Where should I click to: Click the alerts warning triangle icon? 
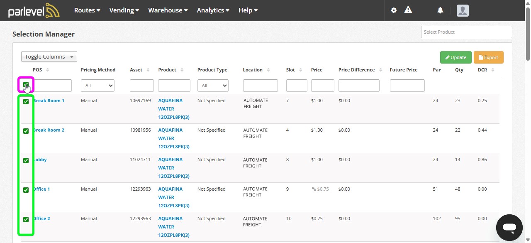(408, 10)
